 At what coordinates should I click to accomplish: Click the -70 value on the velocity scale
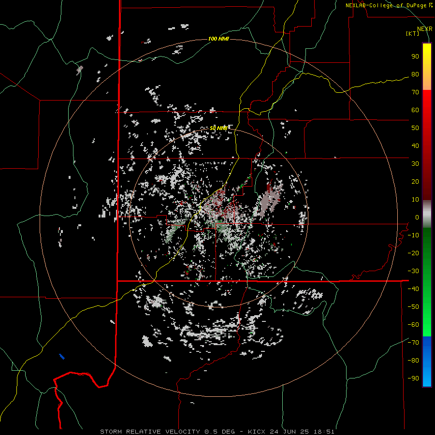413,343
